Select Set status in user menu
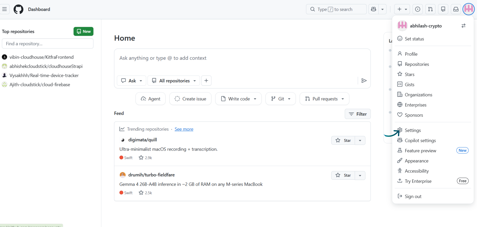 tap(433, 39)
